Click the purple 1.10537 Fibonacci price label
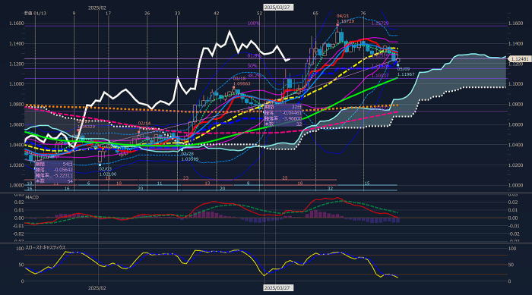Viewport: 532px width, 295px height. (380, 76)
